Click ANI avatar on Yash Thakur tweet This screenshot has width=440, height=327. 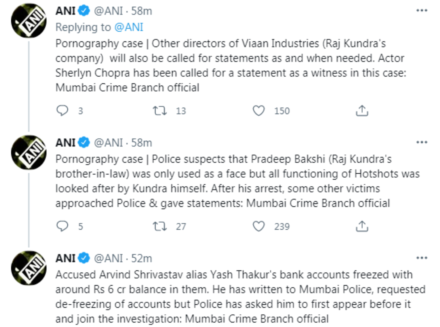click(28, 268)
